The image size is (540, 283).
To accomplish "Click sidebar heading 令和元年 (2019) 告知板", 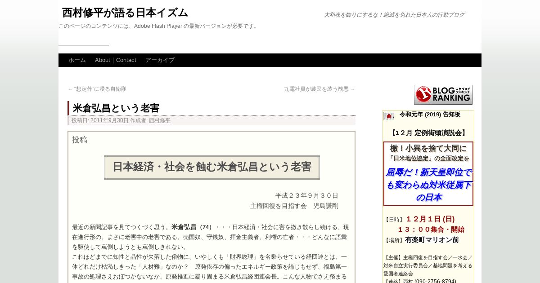I will pyautogui.click(x=430, y=115).
